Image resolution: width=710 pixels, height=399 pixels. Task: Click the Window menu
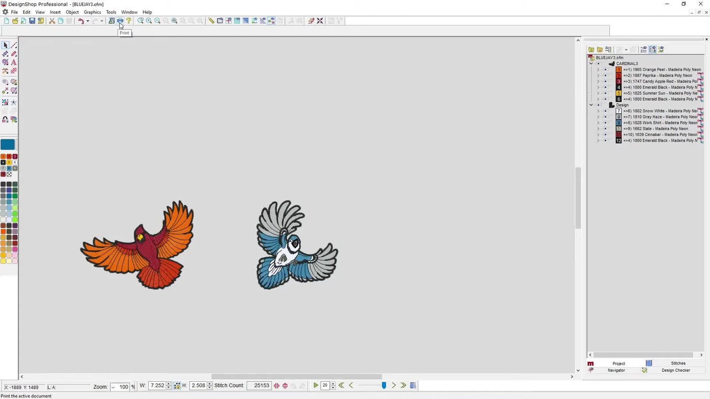[129, 12]
